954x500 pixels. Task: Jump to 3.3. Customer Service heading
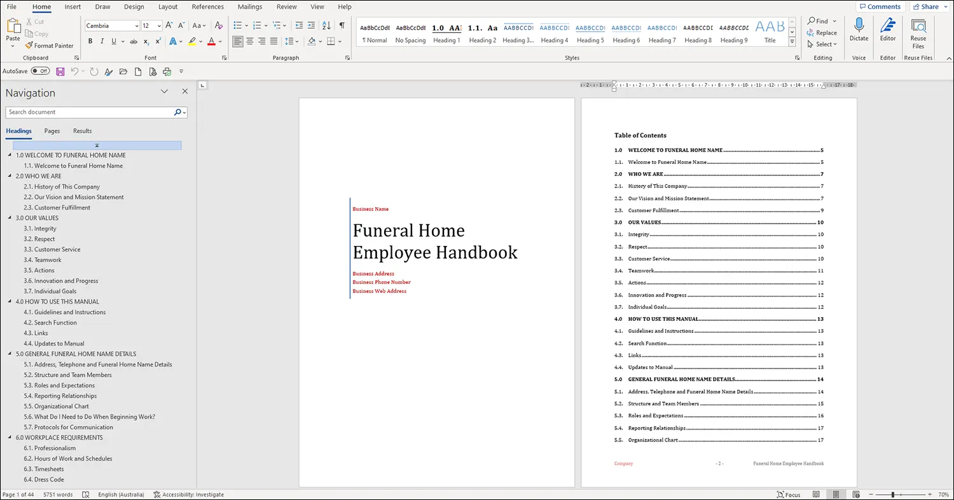[x=52, y=250]
